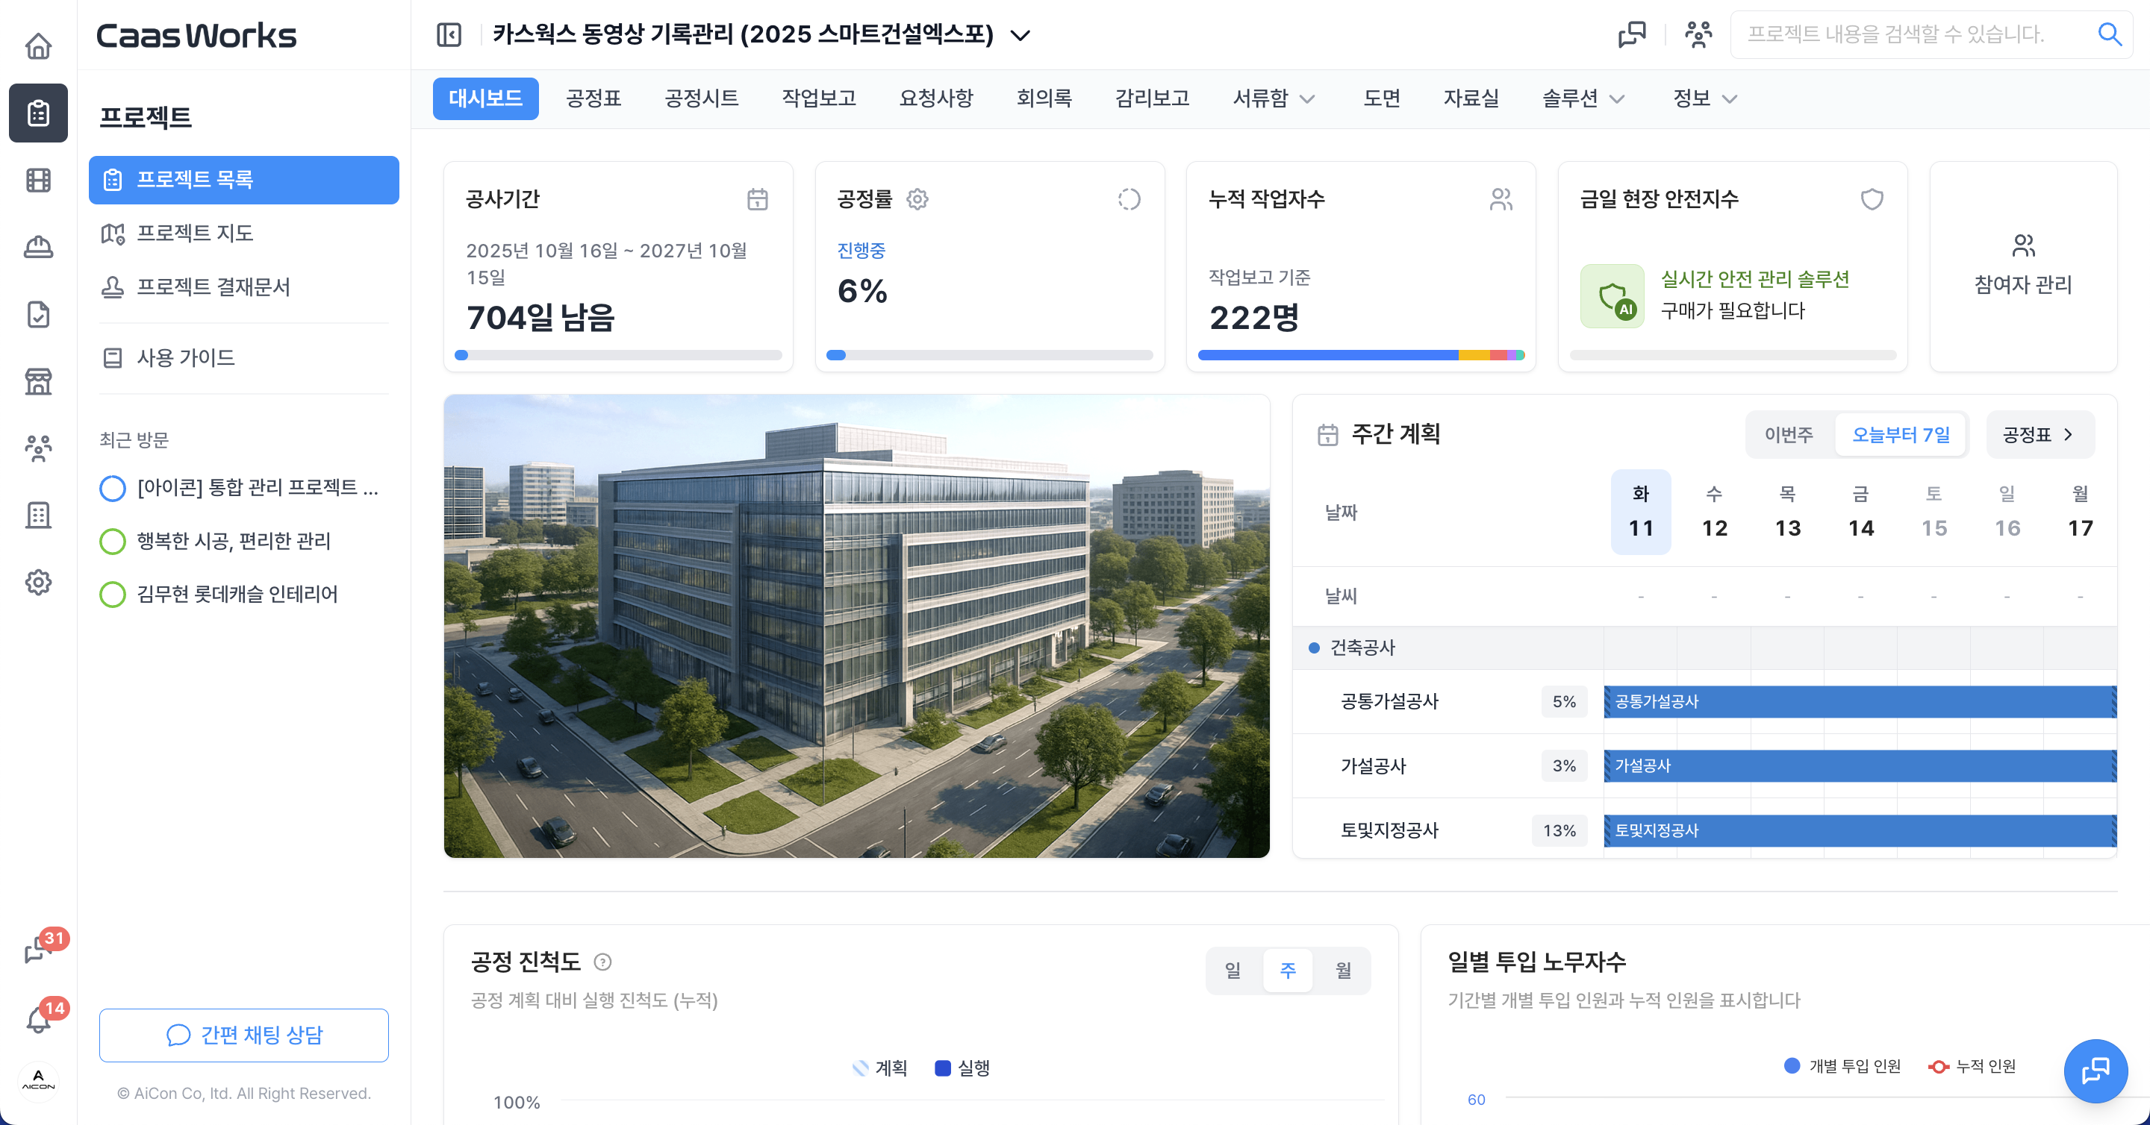This screenshot has height=1125, width=2150.
Task: Open the chat messages icon with 31 badge
Action: point(38,950)
